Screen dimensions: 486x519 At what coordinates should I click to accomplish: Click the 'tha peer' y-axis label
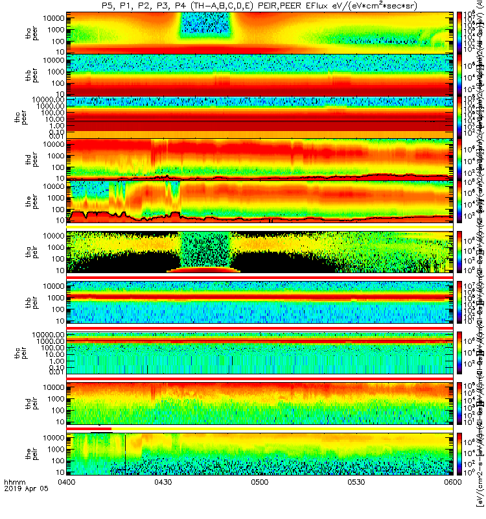coord(32,34)
